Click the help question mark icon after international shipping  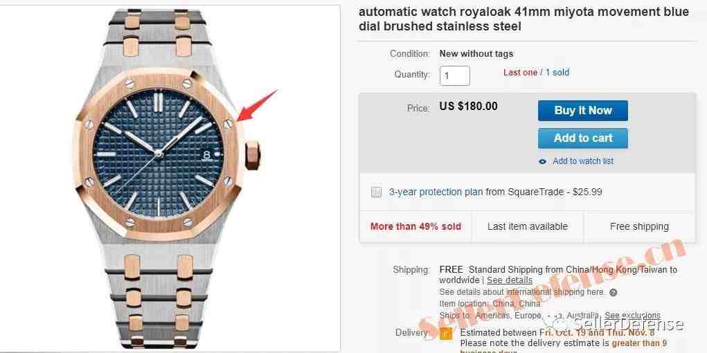click(x=613, y=293)
